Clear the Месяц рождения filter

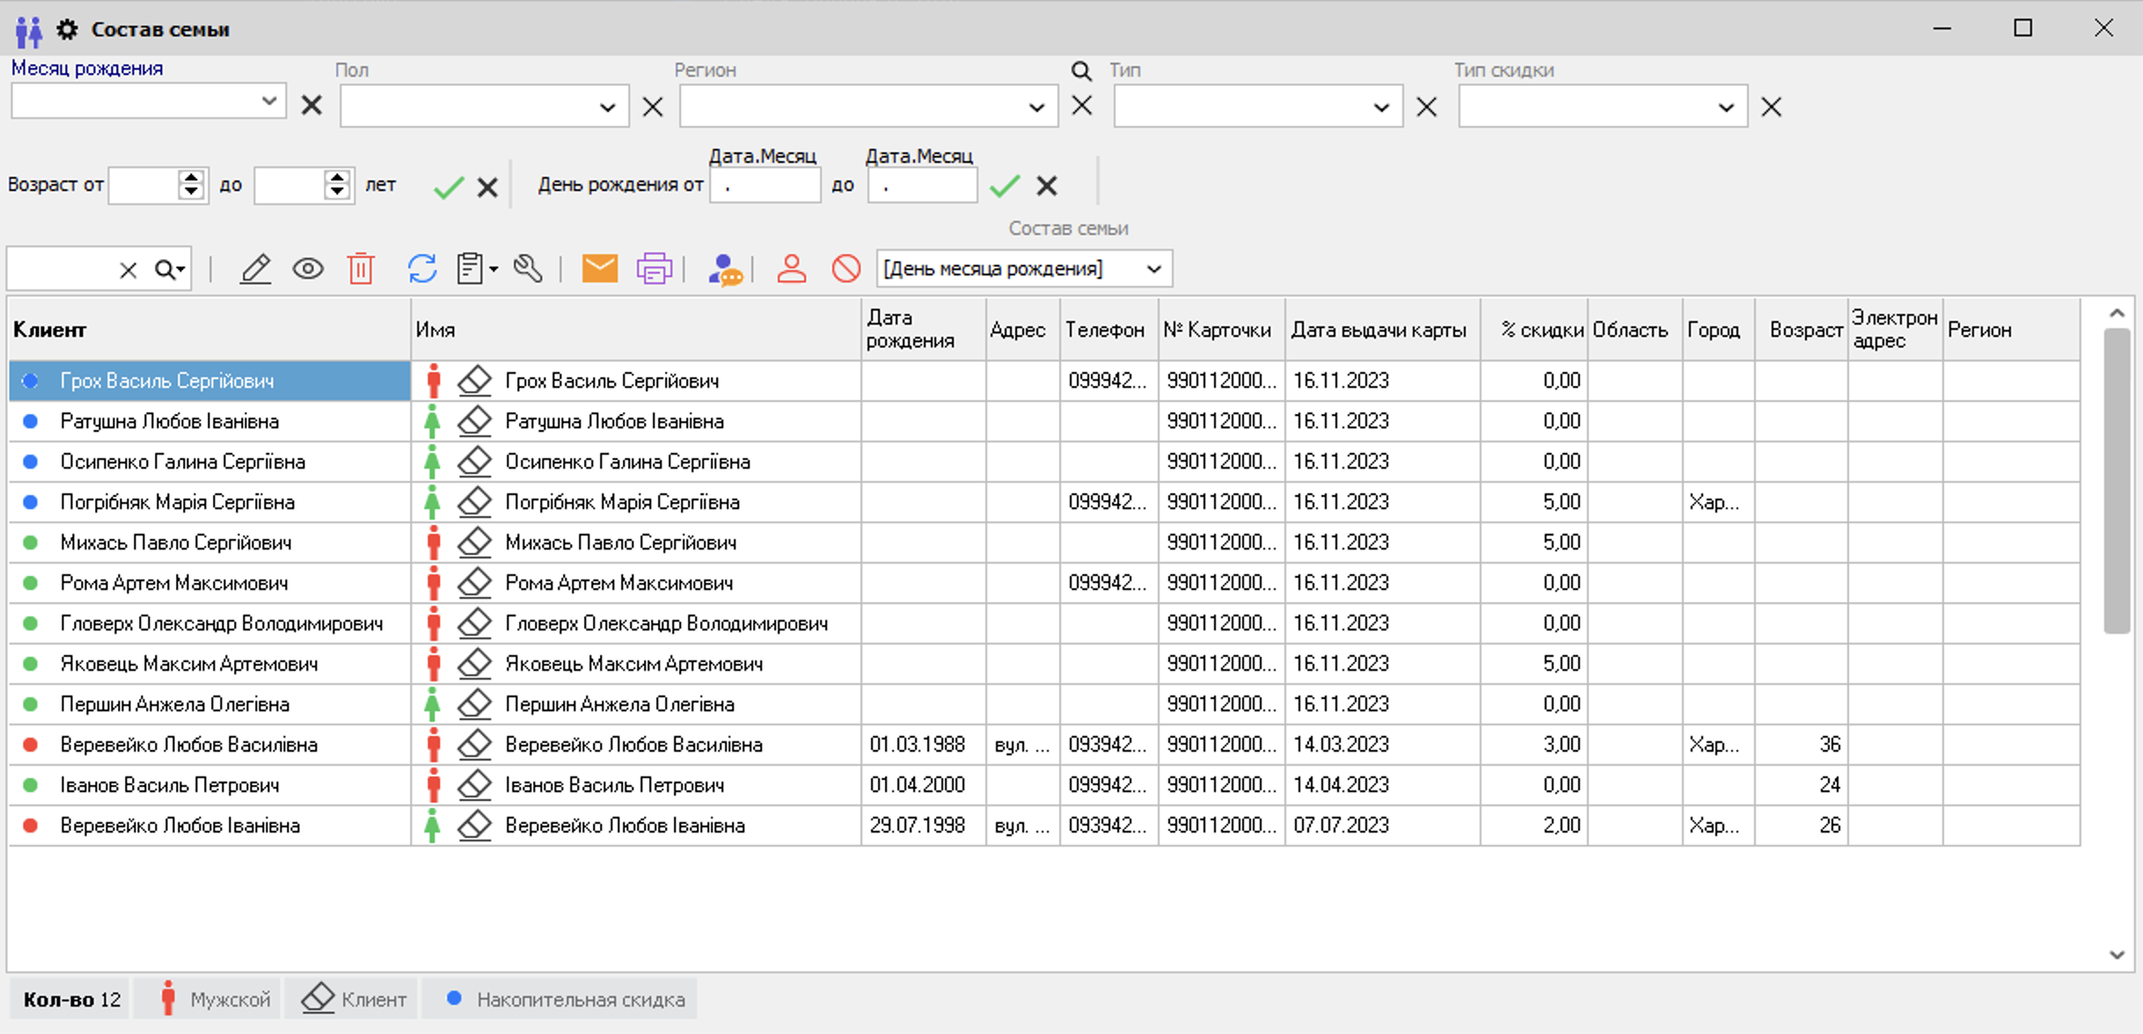pos(311,106)
